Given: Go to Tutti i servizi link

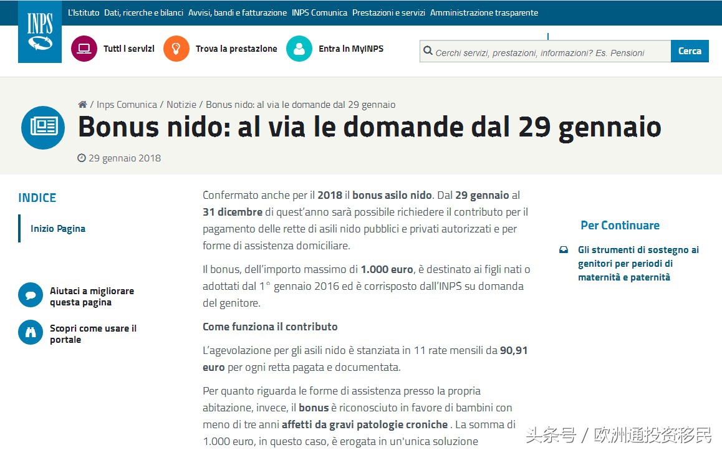Looking at the screenshot, I should point(129,49).
